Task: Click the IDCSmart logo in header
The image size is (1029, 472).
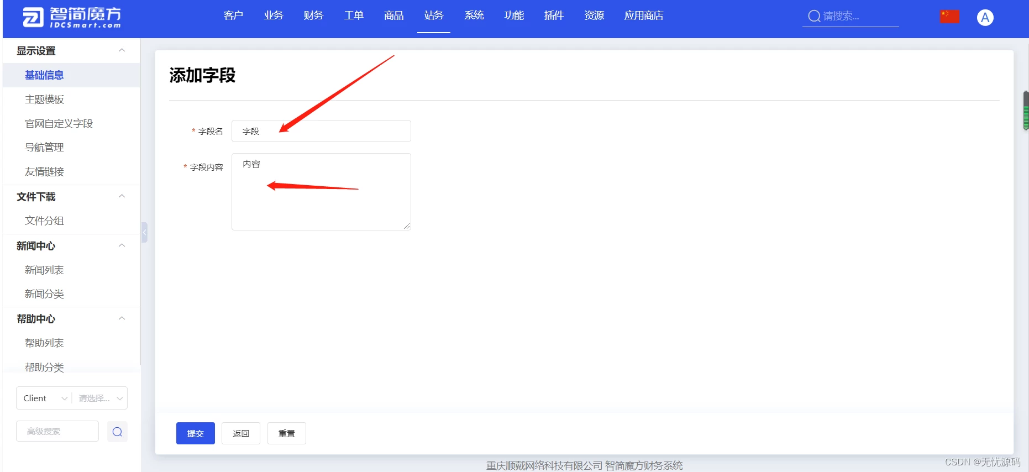Action: pos(72,17)
